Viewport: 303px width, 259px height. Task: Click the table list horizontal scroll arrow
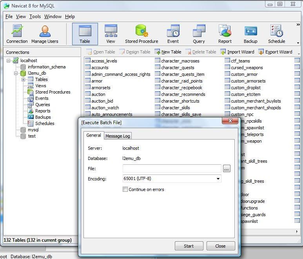(x=297, y=231)
